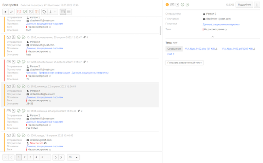Select the Сообщение tab
The width and height of the screenshot is (263, 163).
click(x=174, y=48)
